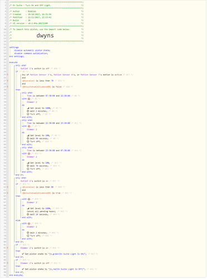Click condition 'Dimmer 2's switch is on'
207x279 pixels.
(x=34, y=248)
